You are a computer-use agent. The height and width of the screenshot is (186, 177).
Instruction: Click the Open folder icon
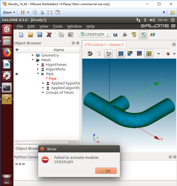tap(30, 35)
